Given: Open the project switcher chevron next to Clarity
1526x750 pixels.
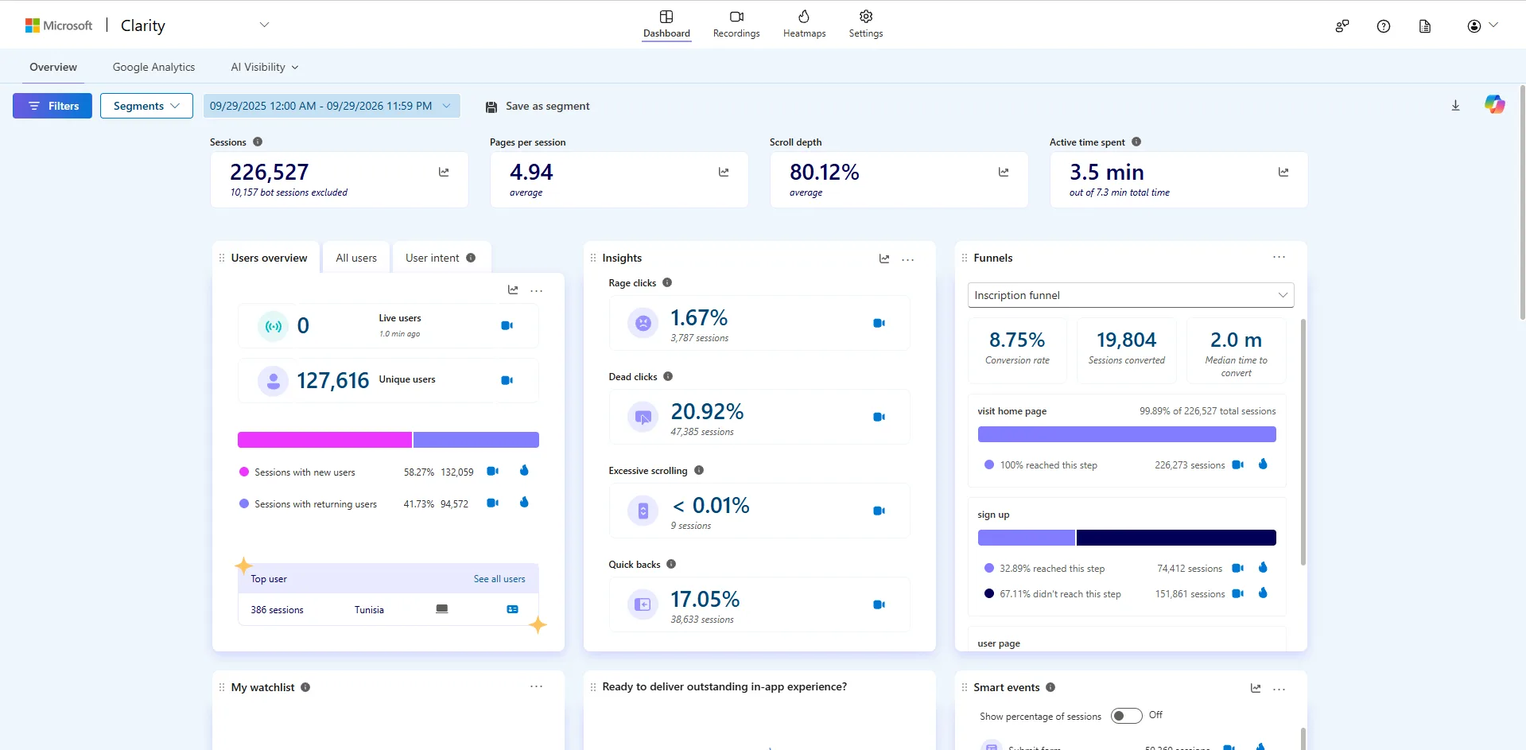Looking at the screenshot, I should [265, 25].
